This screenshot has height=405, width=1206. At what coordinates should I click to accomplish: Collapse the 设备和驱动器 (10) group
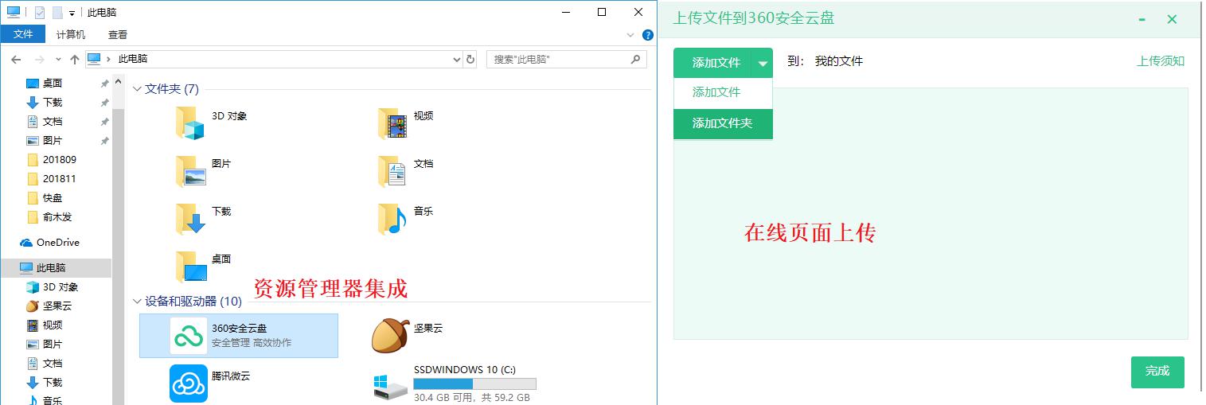tap(138, 302)
